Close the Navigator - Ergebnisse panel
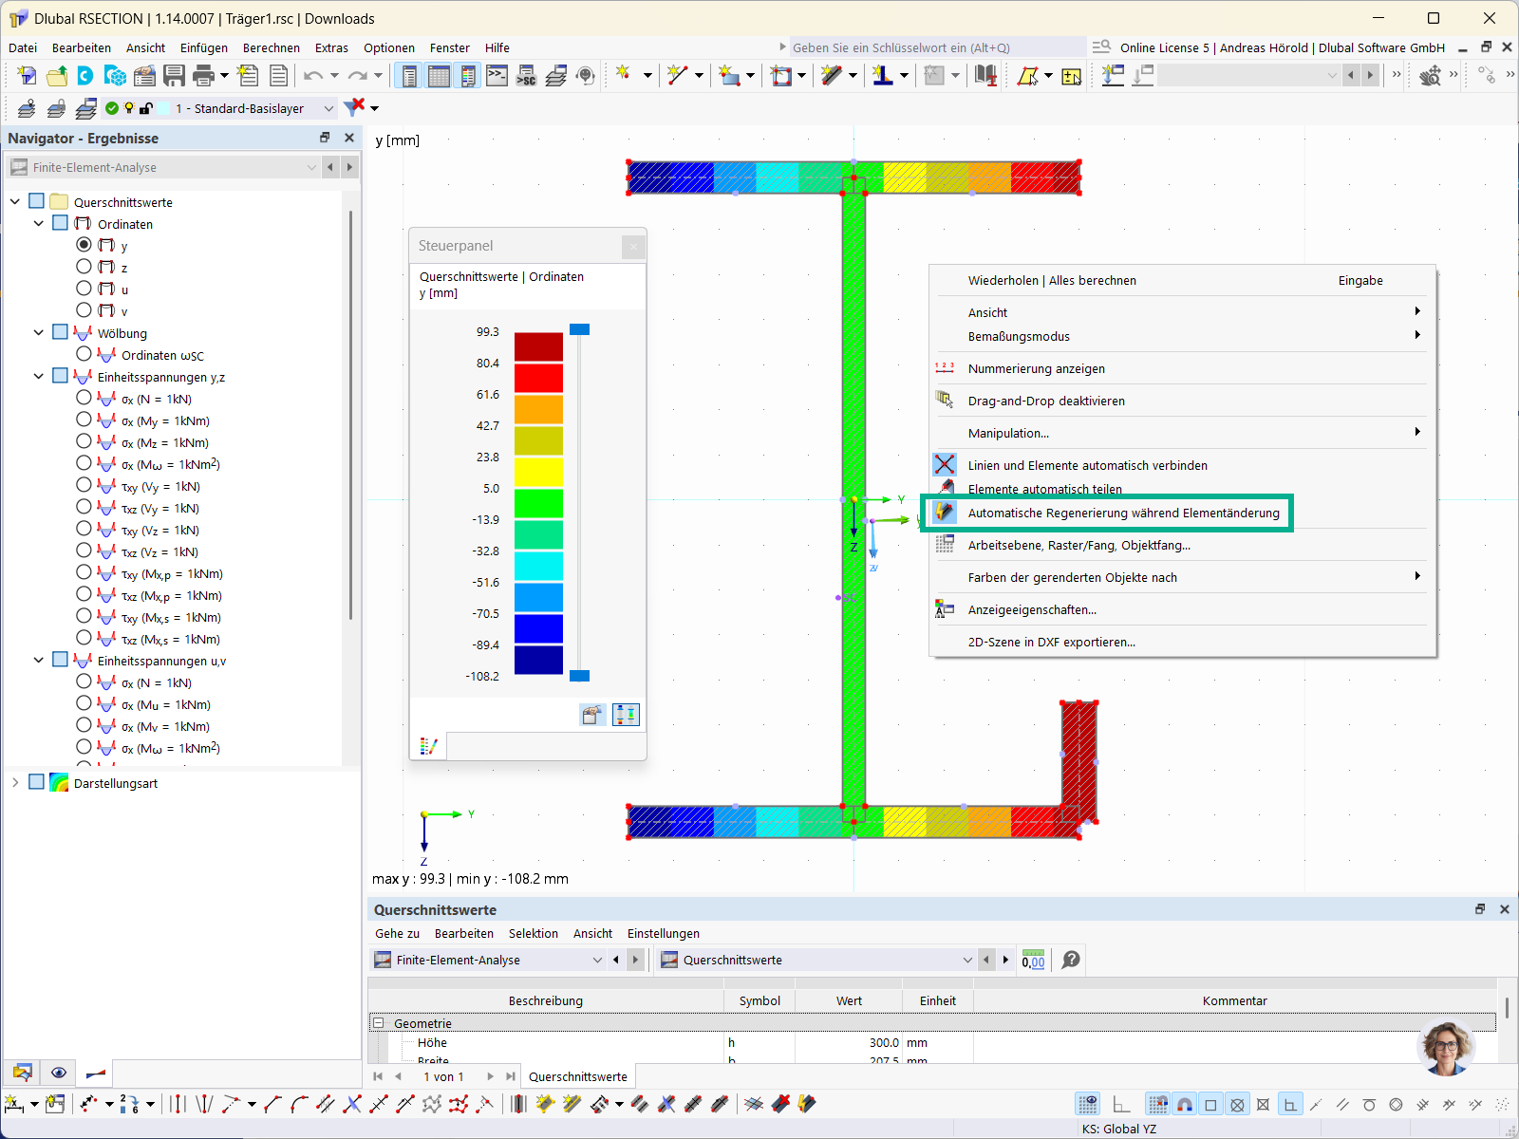This screenshot has height=1139, width=1519. [x=348, y=138]
